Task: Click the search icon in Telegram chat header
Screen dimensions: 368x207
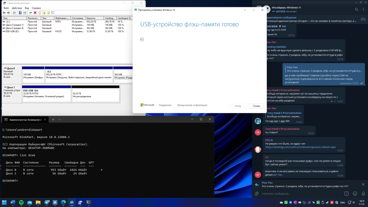Action: (356, 9)
